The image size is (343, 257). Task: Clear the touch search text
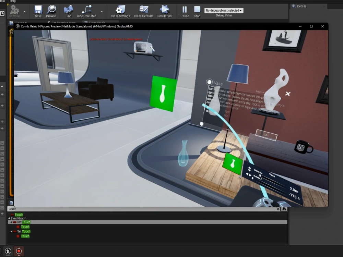[278, 209]
